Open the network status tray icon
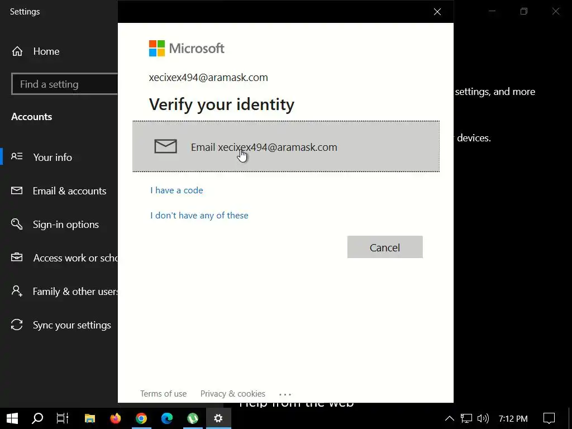572x429 pixels. click(x=466, y=418)
